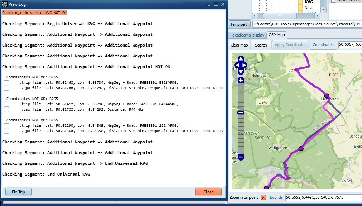362x206 pixels.
Task: Zoom out using the bottom minus button
Action: 241,157
